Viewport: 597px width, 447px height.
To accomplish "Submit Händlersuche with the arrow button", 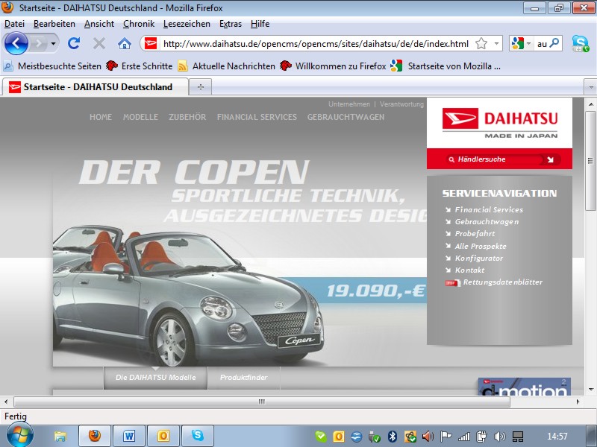I will click(x=551, y=159).
